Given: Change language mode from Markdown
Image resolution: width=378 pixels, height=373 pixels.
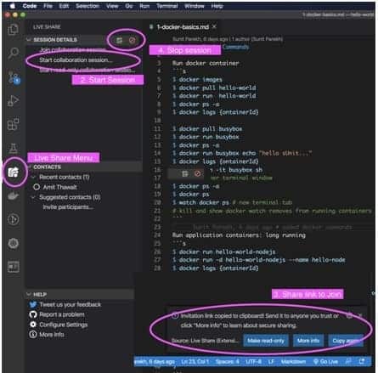Looking at the screenshot, I should point(293,362).
